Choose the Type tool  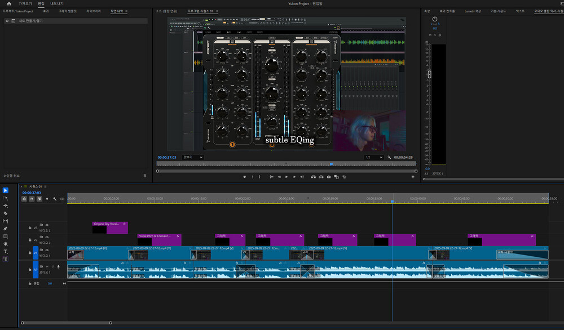click(x=6, y=251)
